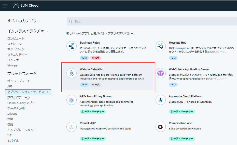Viewport: 237px width, 145px height.
Task: Open the hamburger navigation menu
Action: [5, 6]
